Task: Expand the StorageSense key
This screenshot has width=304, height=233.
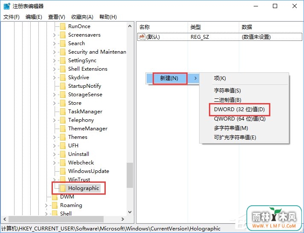Action: point(54,95)
